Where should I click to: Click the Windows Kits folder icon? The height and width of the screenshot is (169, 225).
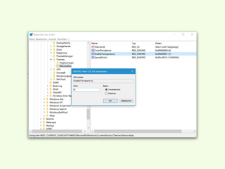click(48, 99)
